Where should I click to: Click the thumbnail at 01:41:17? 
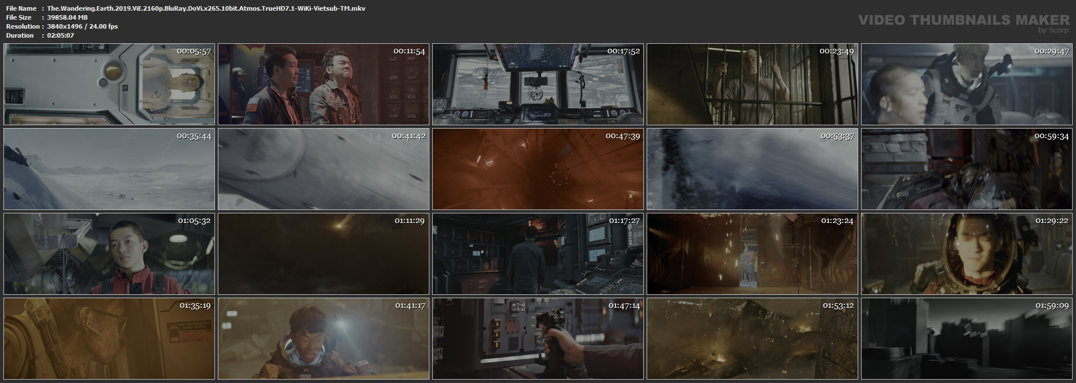click(323, 339)
